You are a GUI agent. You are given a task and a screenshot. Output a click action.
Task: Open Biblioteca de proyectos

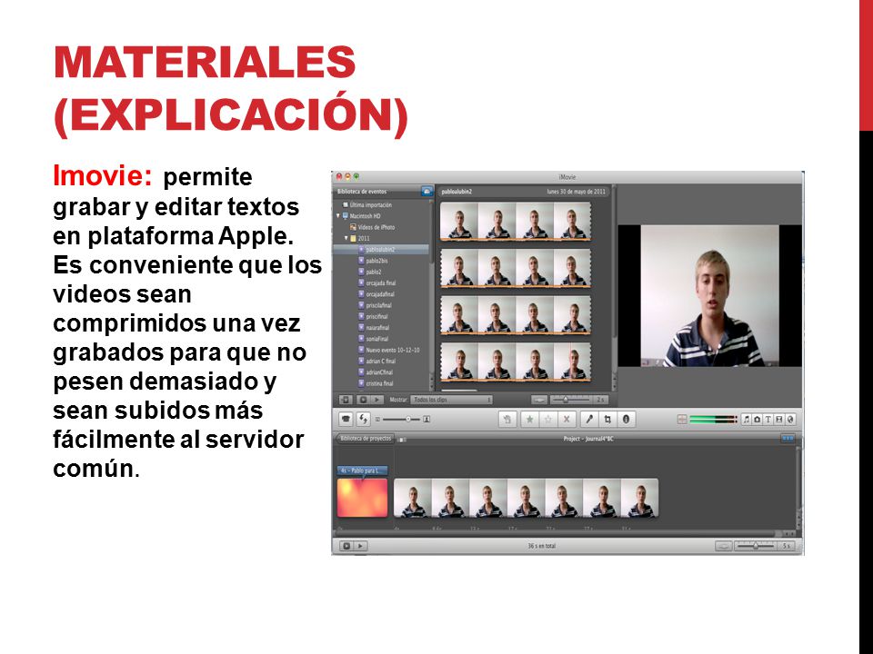click(366, 439)
